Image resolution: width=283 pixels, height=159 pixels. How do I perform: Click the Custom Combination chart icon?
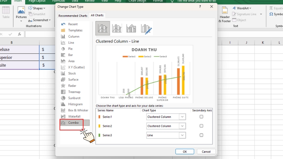pyautogui.click(x=146, y=28)
